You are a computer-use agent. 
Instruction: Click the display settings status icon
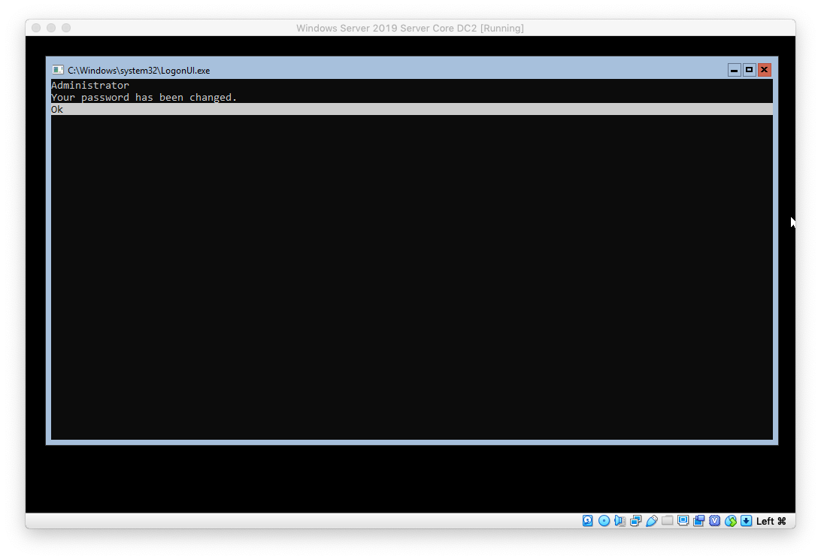tap(683, 521)
